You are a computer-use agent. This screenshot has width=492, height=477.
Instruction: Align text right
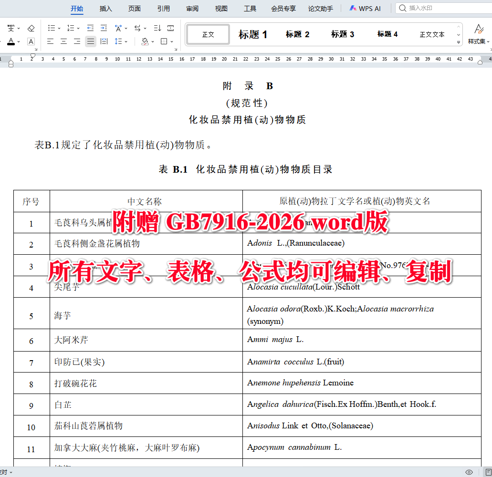(77, 41)
